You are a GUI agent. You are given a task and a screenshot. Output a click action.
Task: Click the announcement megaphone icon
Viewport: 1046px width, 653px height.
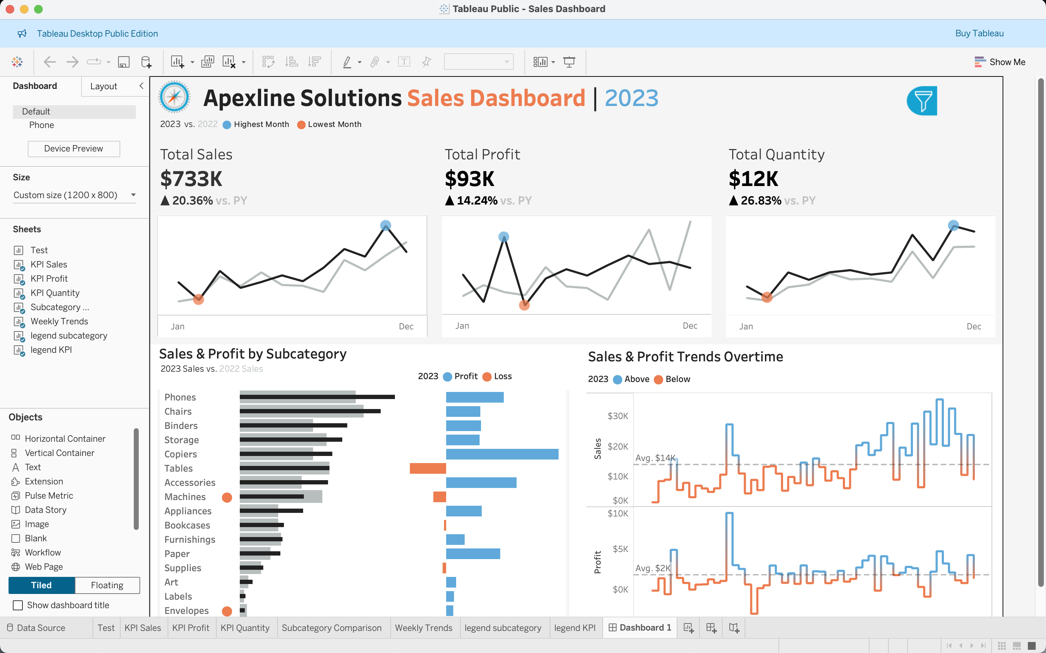click(22, 33)
